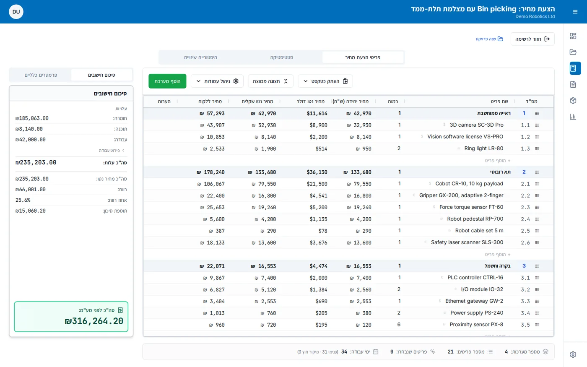Click the PLC controller CTRL-16 item name

[475, 278]
